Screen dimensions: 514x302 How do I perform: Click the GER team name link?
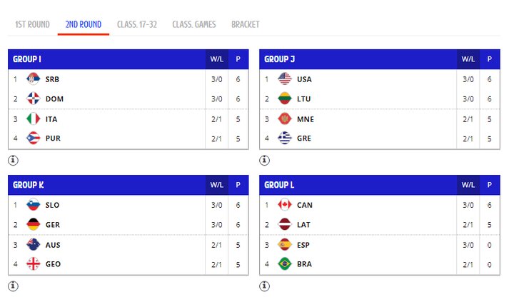tap(52, 224)
